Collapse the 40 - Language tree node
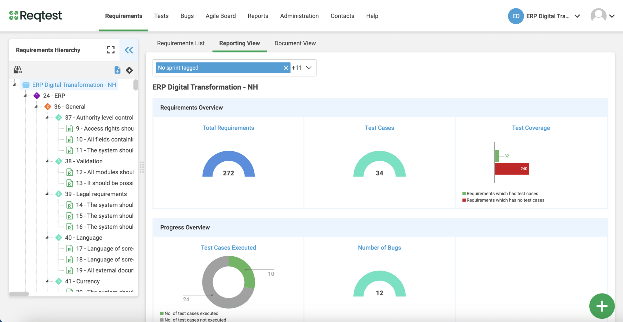The width and height of the screenshot is (623, 322). tap(47, 237)
